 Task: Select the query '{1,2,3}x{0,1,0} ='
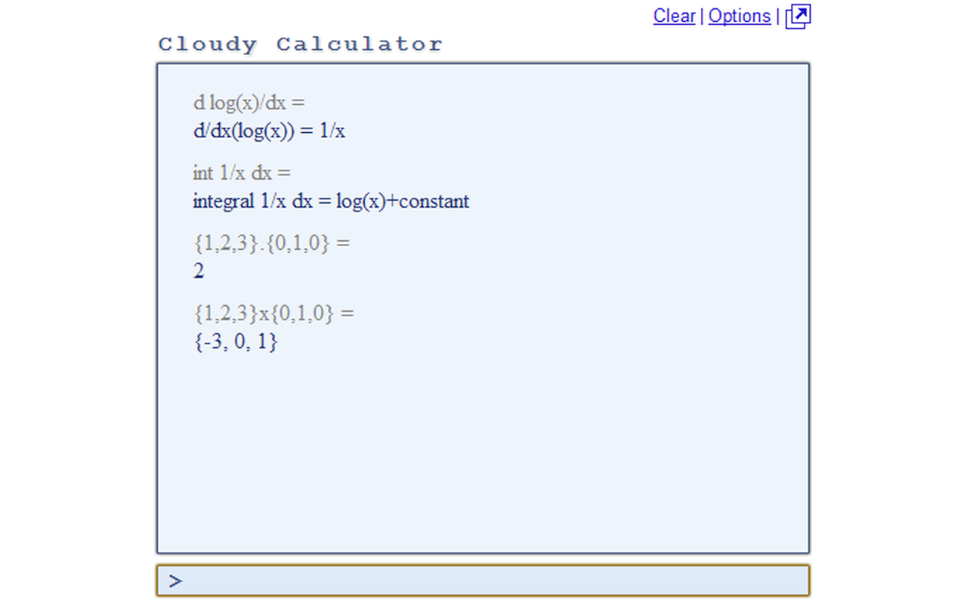pos(273,313)
